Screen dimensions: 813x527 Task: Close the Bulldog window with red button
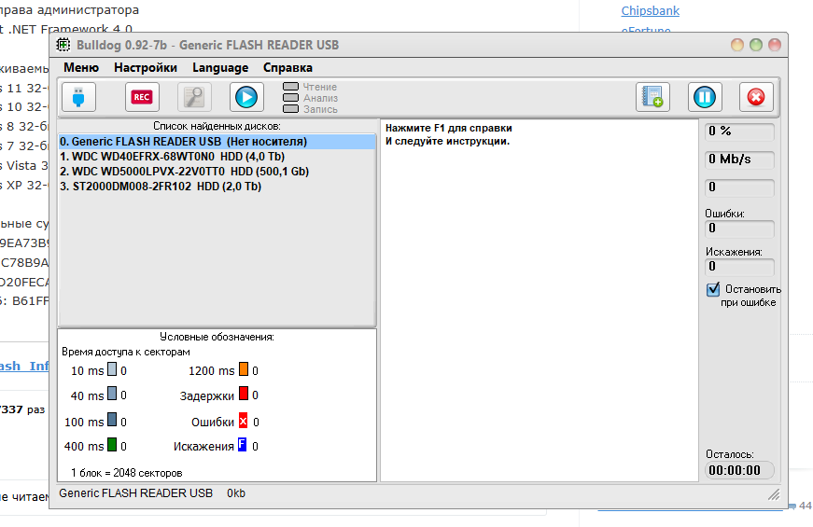tap(775, 45)
